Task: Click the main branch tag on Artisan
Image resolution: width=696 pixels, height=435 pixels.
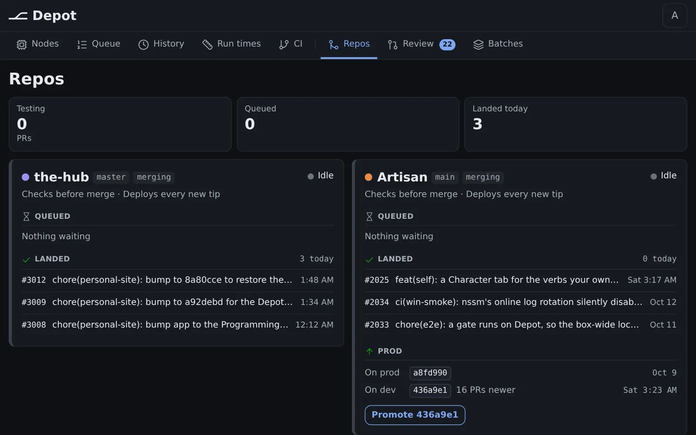Action: tap(445, 177)
